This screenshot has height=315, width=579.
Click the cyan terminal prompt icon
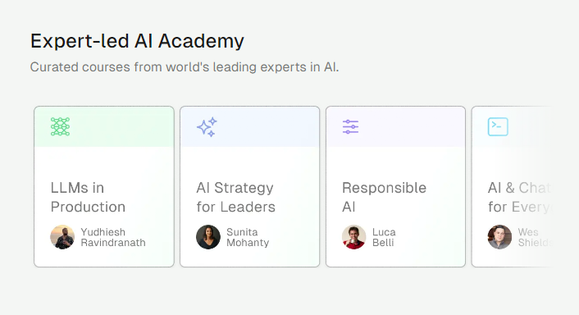(498, 126)
